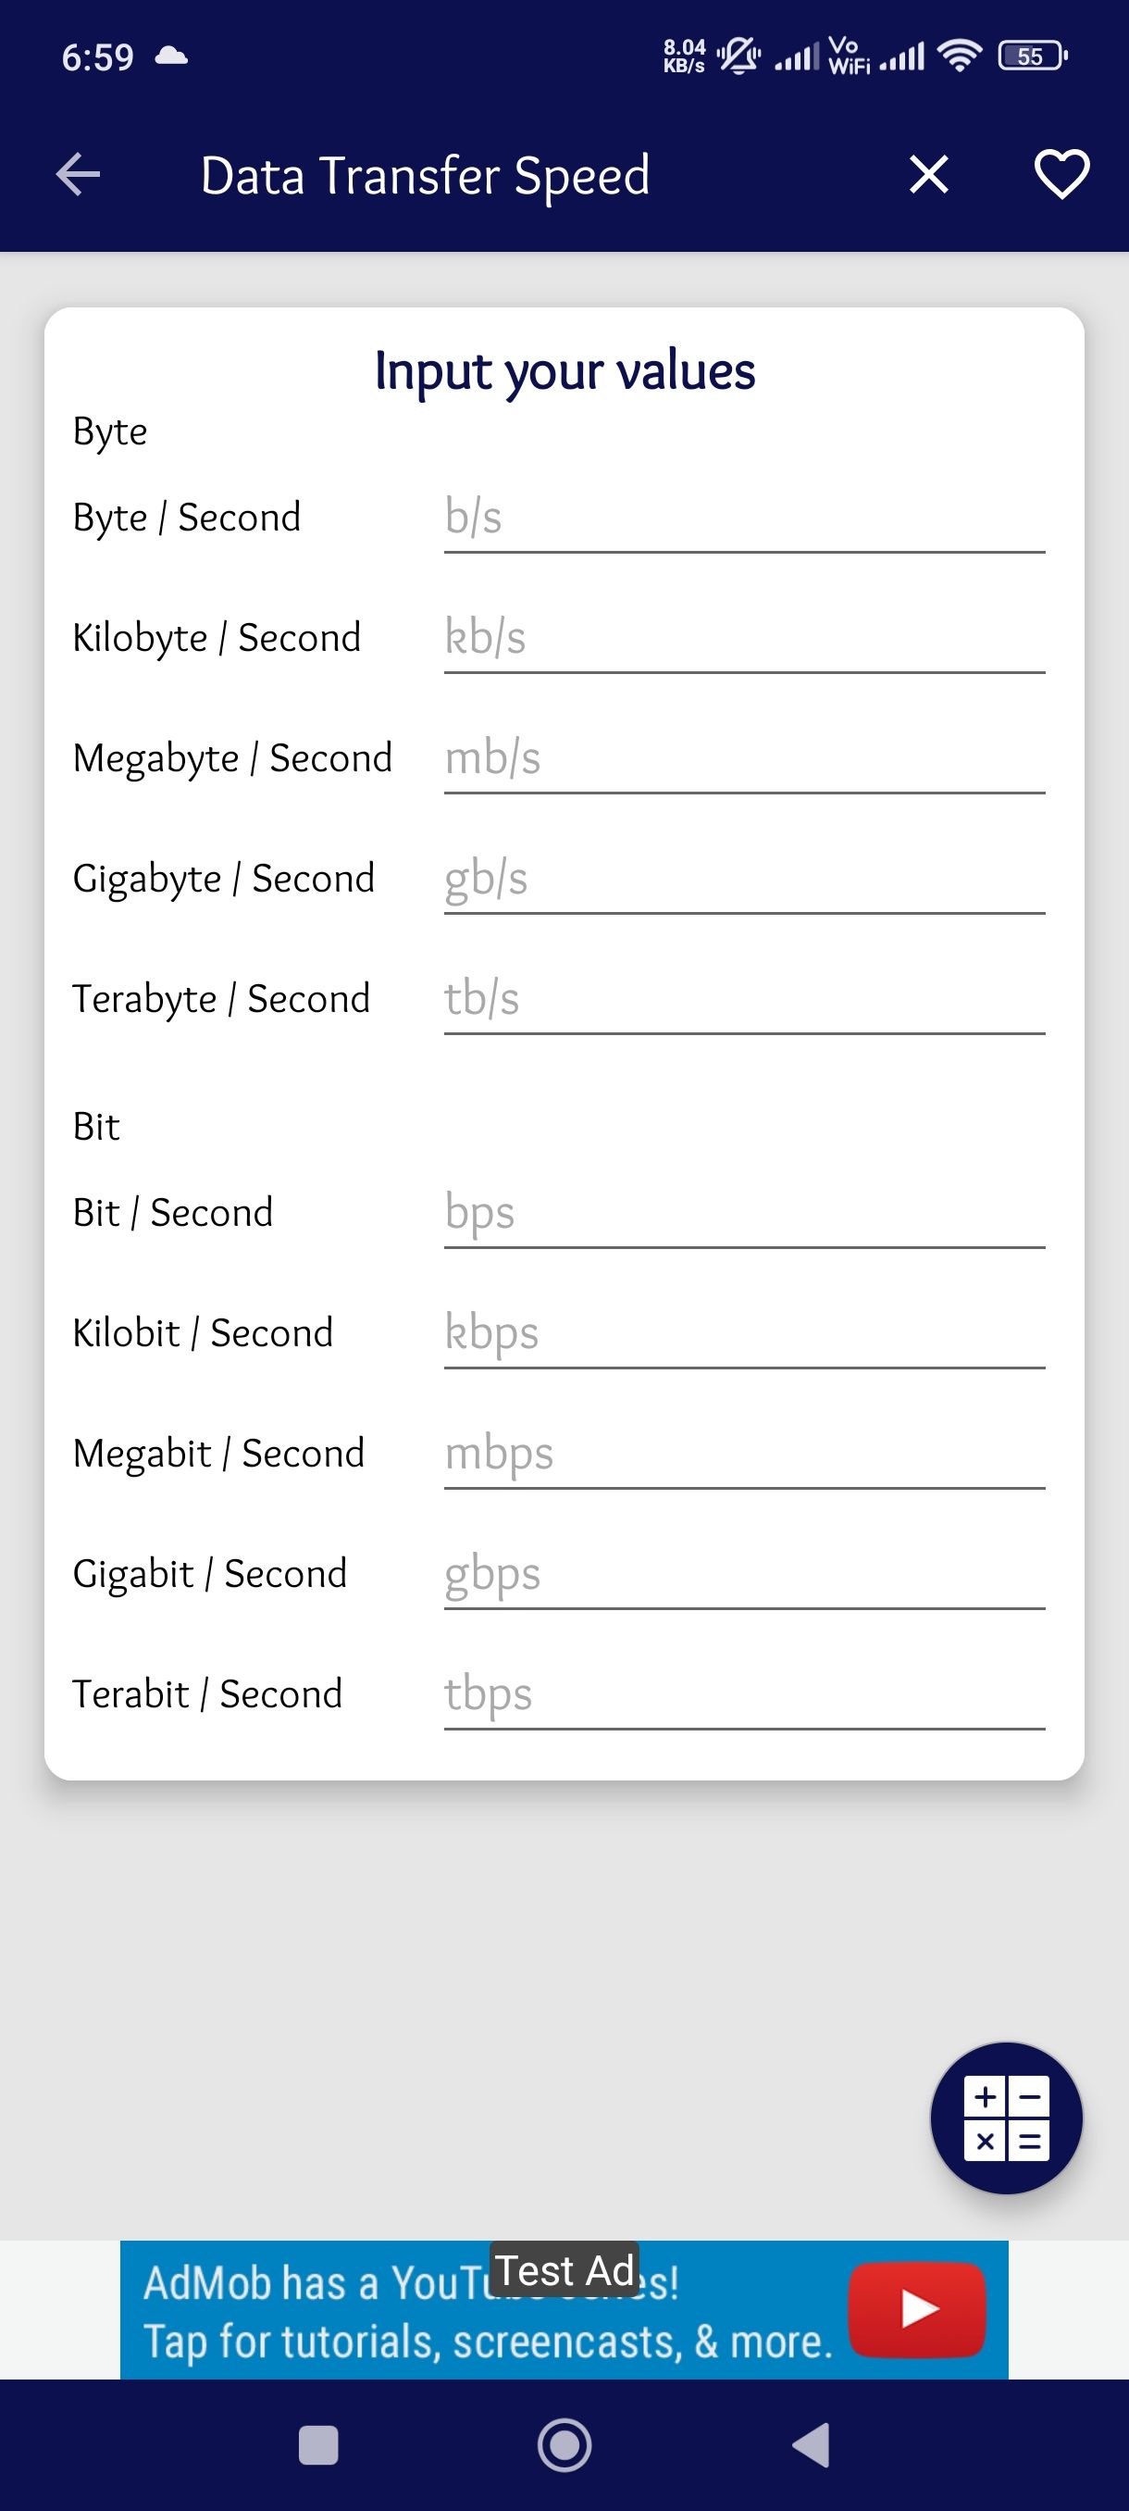The width and height of the screenshot is (1129, 2511).
Task: Choose the Terabyte / Second tb/s field
Action: 743,999
